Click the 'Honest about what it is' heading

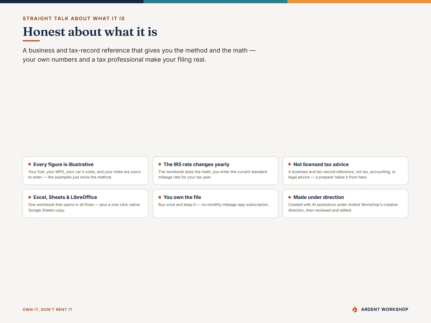[x=90, y=32]
